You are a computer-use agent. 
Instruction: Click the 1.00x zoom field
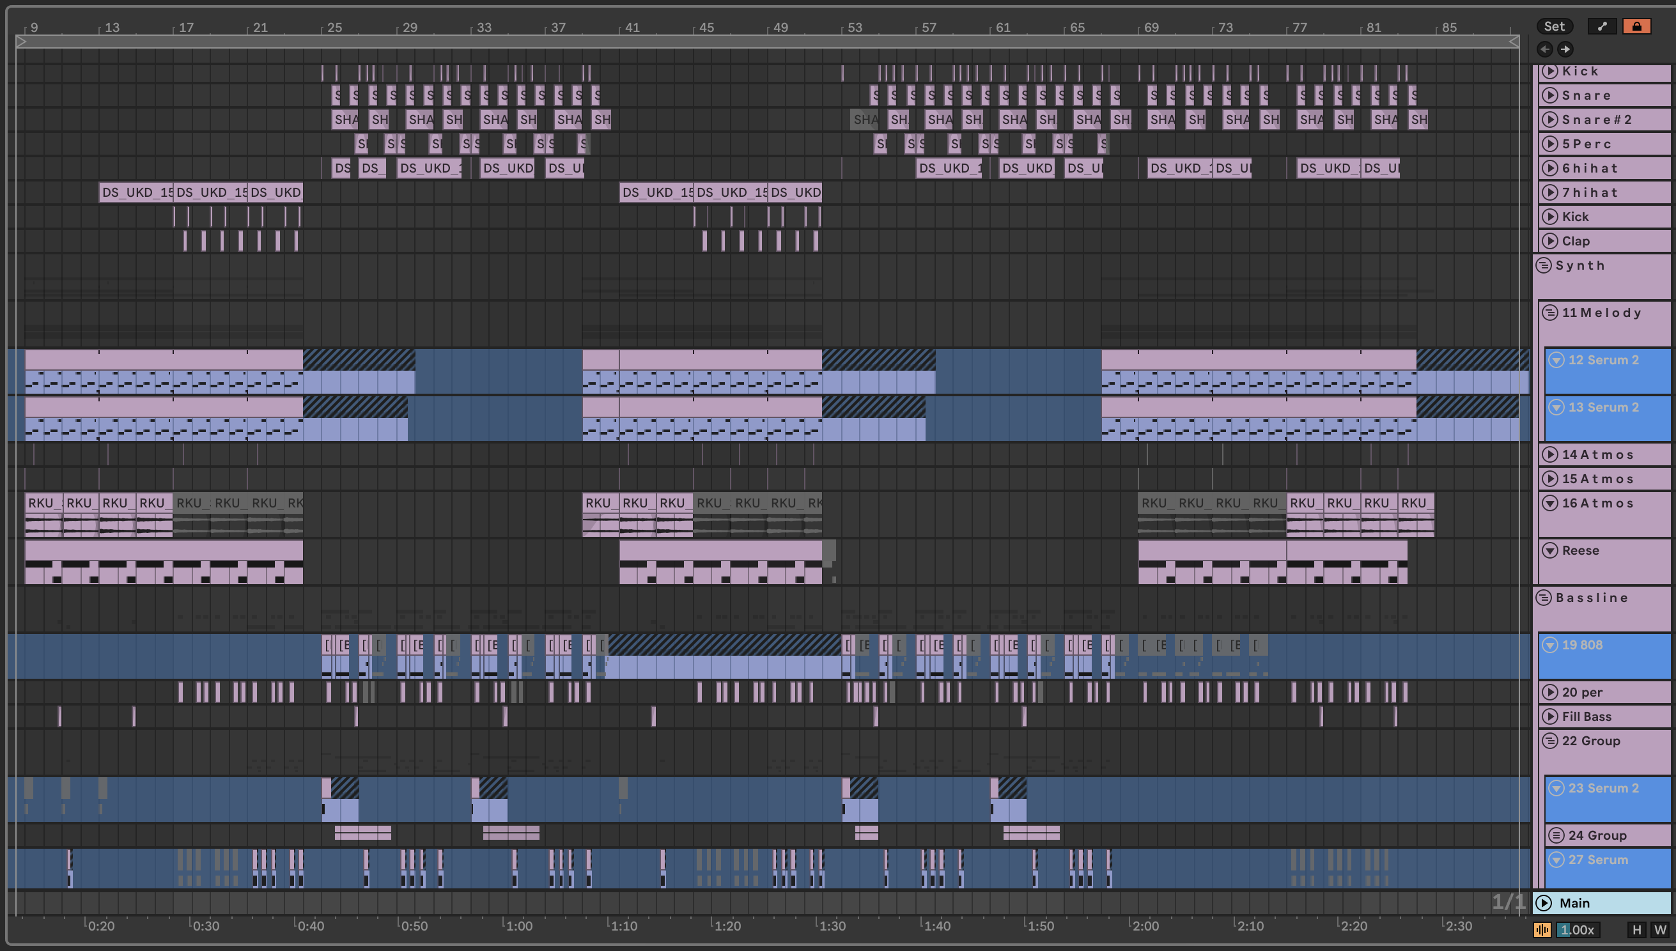(1578, 929)
